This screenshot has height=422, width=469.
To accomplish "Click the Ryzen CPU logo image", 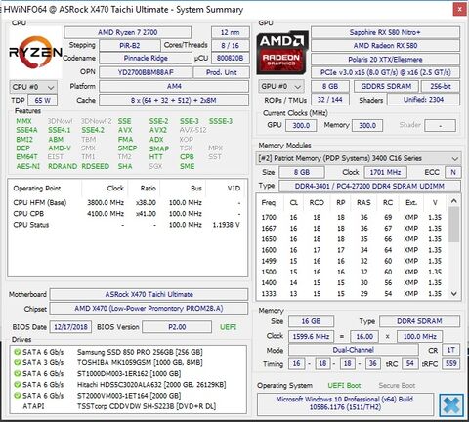I will (x=35, y=53).
